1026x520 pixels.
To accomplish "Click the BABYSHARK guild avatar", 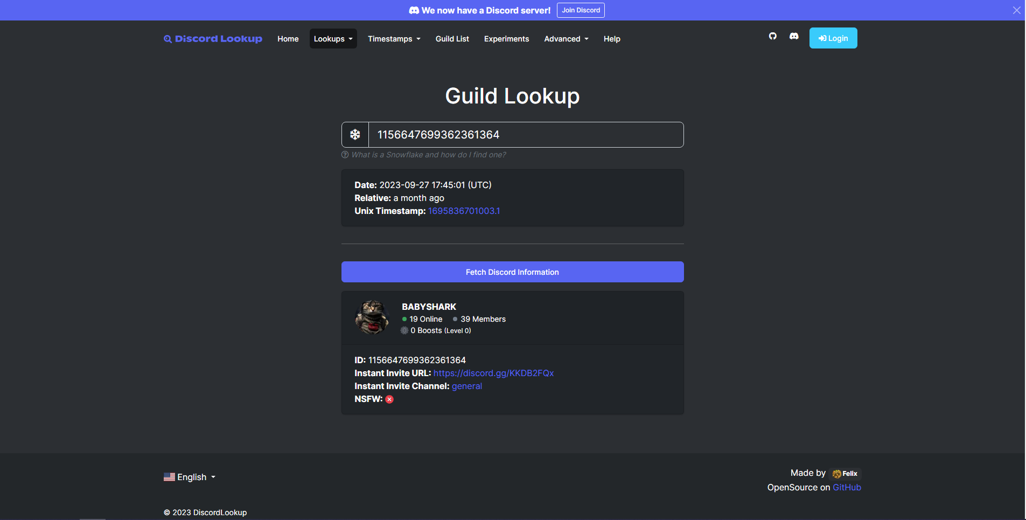I will pos(372,318).
